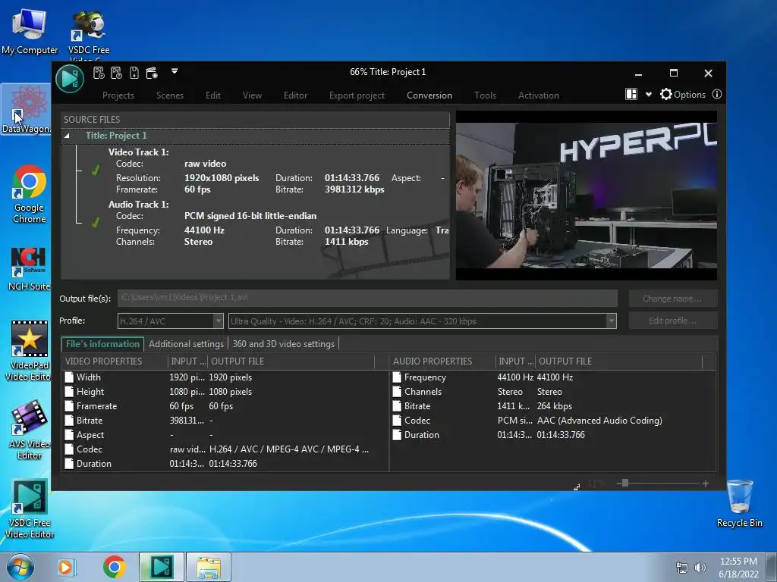Viewport: 777px width, 582px height.
Task: Open the quick access toolbar customization arrow
Action: click(175, 71)
